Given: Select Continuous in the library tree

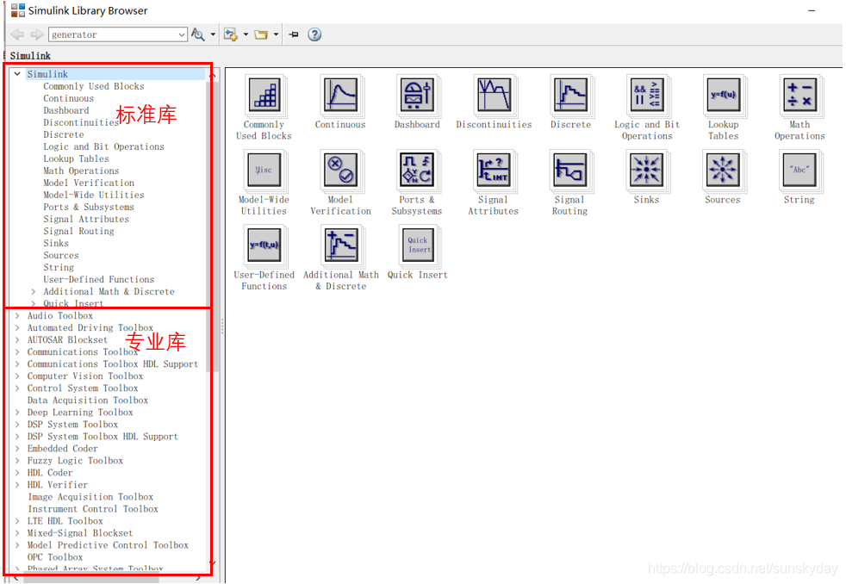Looking at the screenshot, I should click(x=69, y=98).
